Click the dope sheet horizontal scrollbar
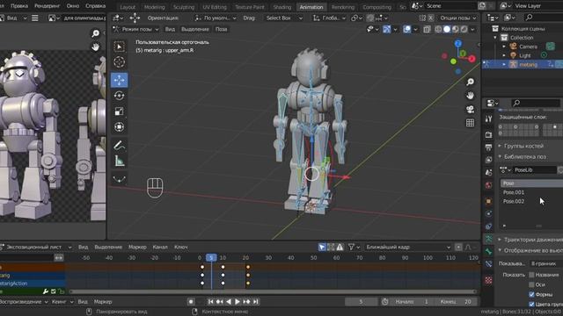This screenshot has width=563, height=316. click(272, 291)
